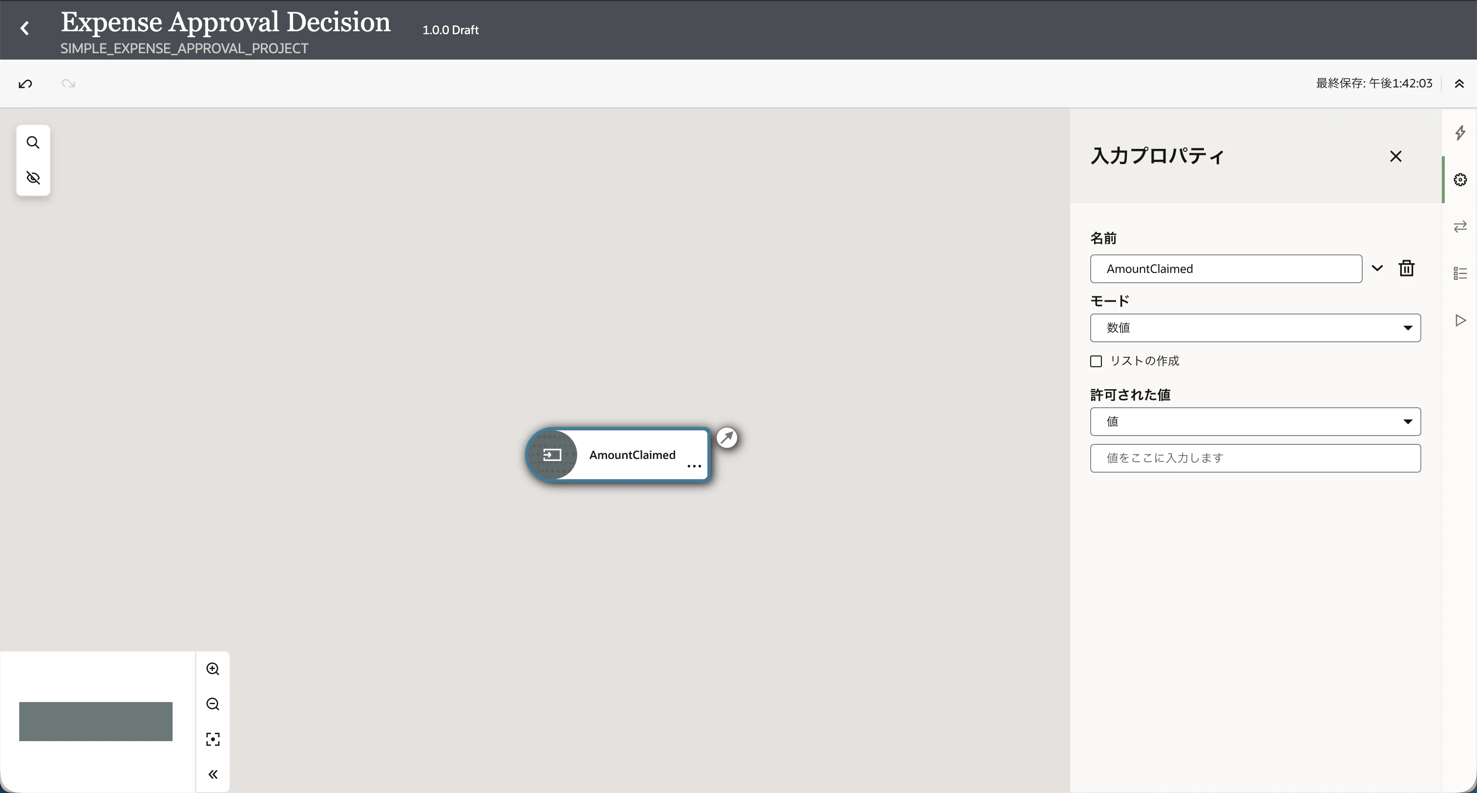Open the gear properties side tab
Viewport: 1477px width, 793px height.
point(1460,180)
